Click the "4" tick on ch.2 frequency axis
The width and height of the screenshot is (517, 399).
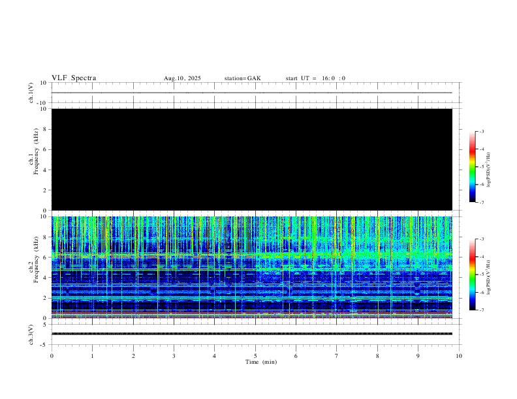tap(46, 278)
